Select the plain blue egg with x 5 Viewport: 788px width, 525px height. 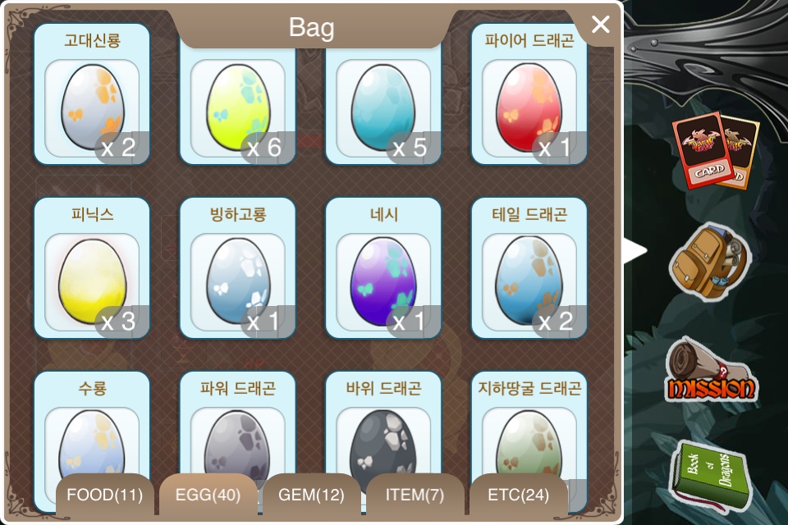pyautogui.click(x=383, y=104)
